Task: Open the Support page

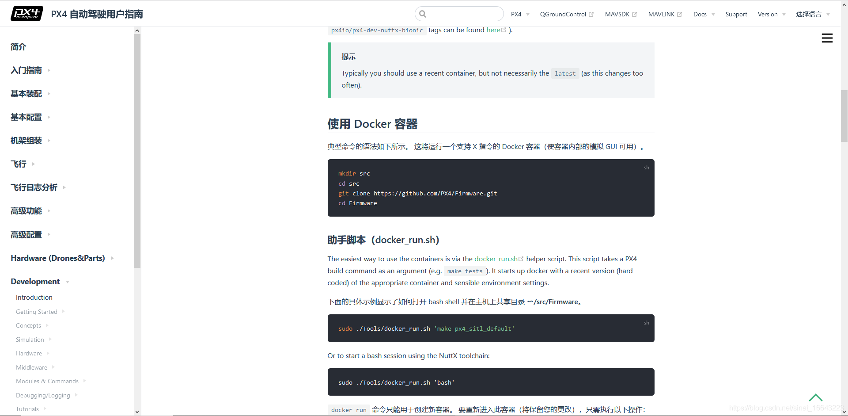Action: [736, 14]
